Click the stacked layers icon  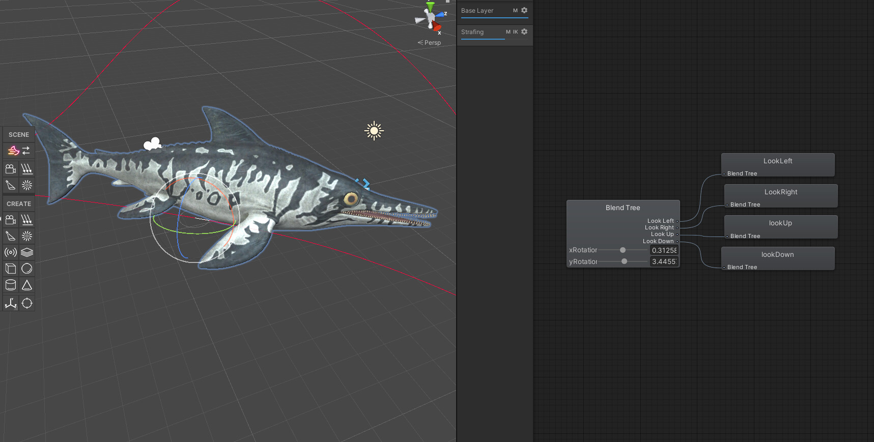[27, 252]
